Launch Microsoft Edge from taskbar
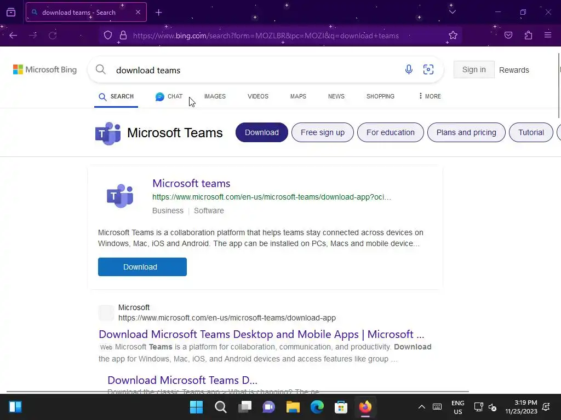Viewport: 561px width, 420px height. tap(317, 407)
